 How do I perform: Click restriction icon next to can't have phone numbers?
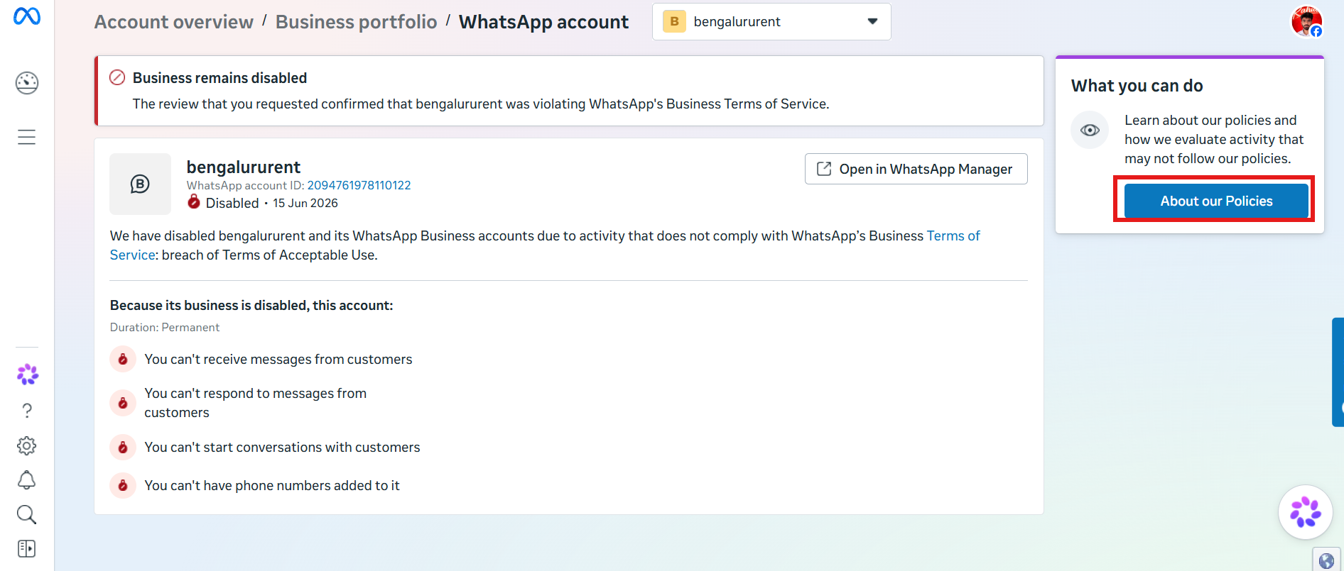tap(123, 485)
